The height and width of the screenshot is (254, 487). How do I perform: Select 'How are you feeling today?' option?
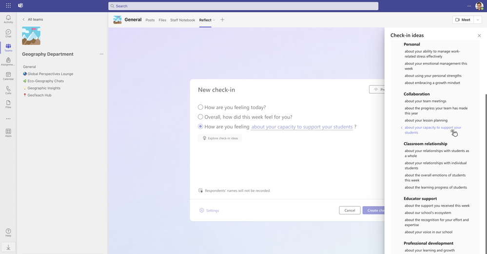click(x=201, y=107)
